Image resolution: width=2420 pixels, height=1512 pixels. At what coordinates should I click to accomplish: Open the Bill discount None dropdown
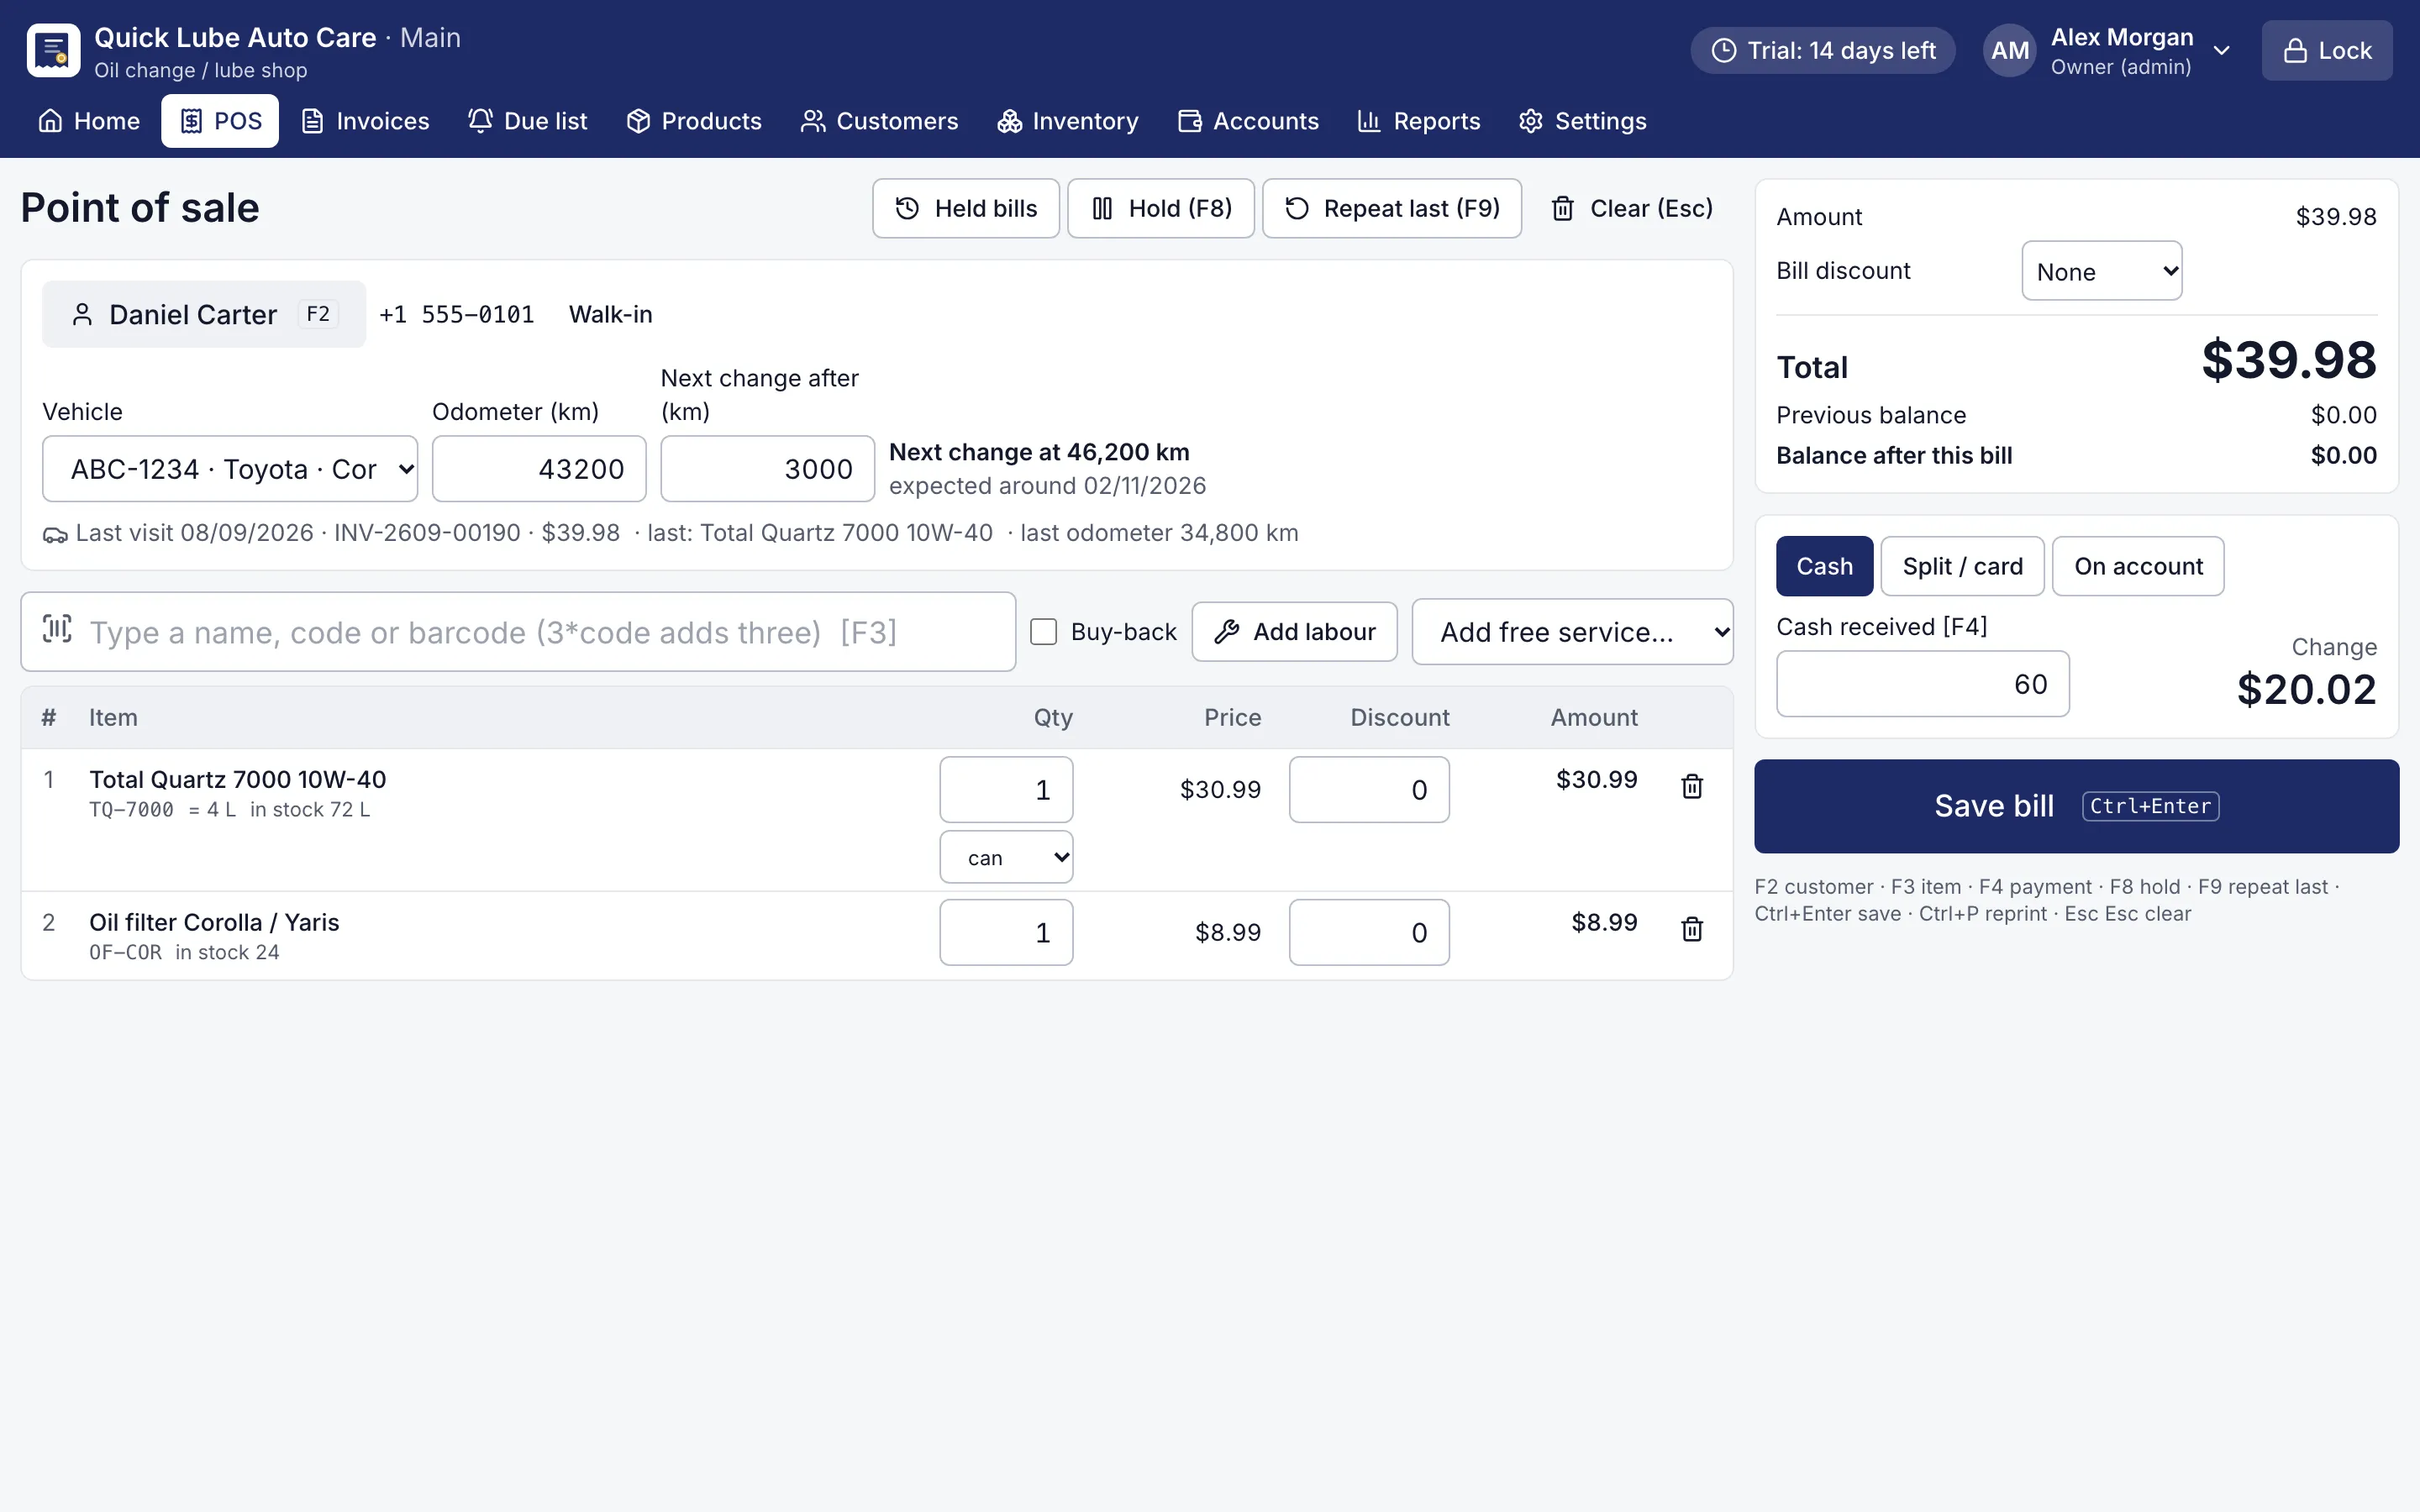click(x=2101, y=271)
